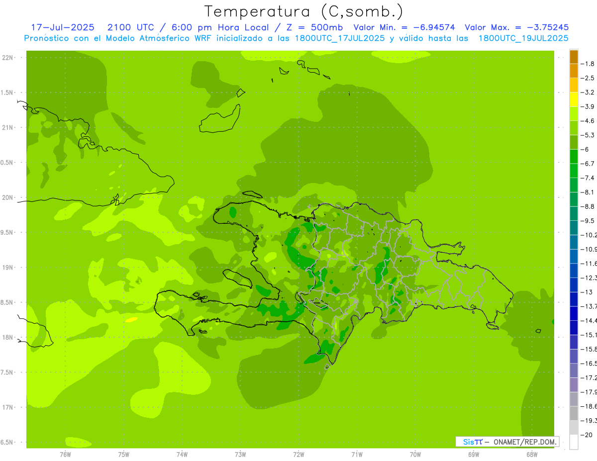This screenshot has width=597, height=461.
Task: Click the '71W' longitude label
Action: coord(357,454)
